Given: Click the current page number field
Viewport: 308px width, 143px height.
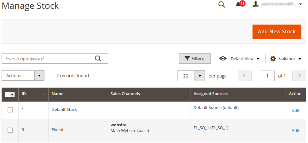Looking at the screenshot, I should [x=267, y=76].
